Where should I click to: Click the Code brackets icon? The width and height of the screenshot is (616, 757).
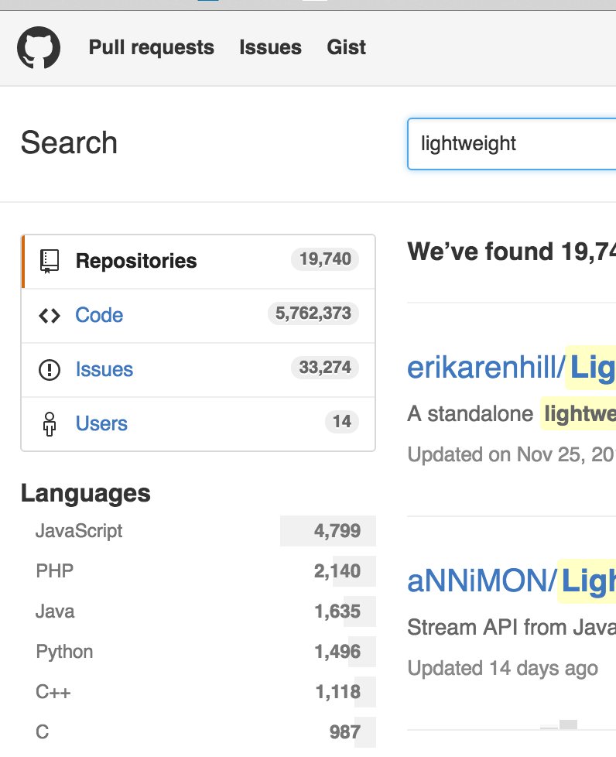pos(50,316)
